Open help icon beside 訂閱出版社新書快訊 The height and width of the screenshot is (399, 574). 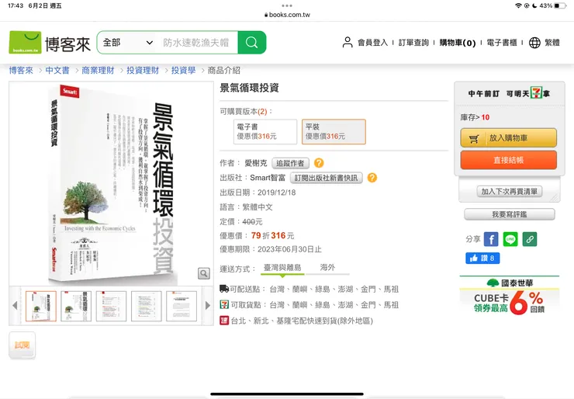[x=372, y=178]
